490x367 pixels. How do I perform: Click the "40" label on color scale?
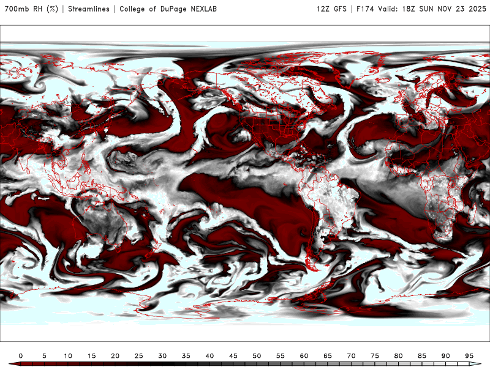209,356
